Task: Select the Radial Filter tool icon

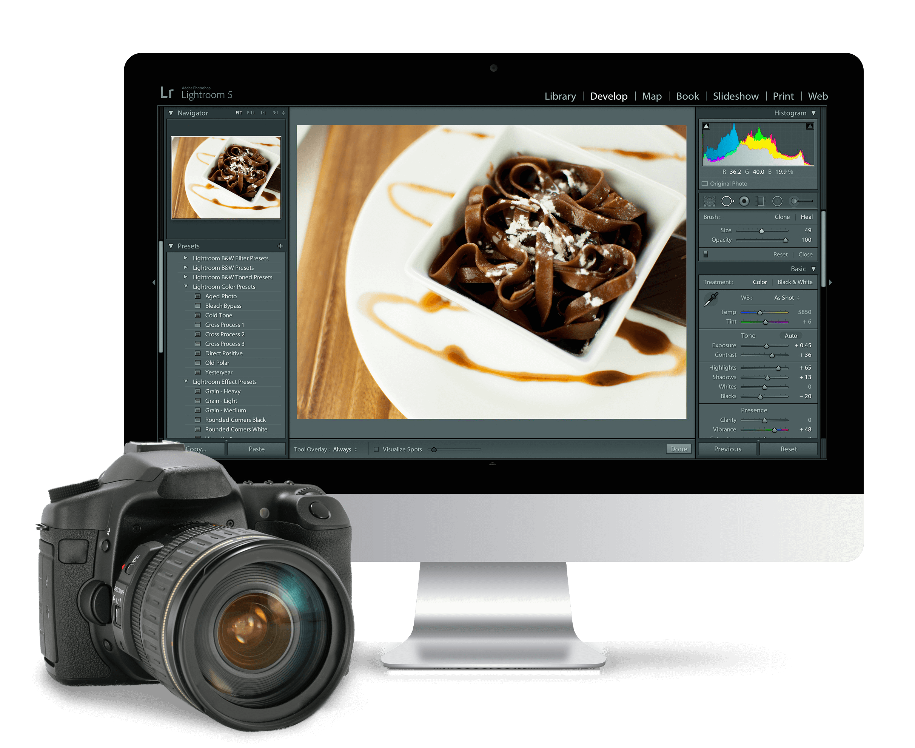Action: 777,201
